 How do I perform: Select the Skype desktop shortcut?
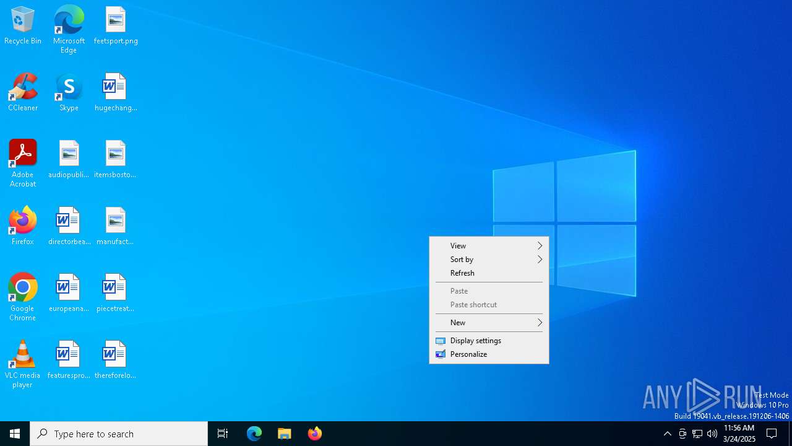(69, 93)
